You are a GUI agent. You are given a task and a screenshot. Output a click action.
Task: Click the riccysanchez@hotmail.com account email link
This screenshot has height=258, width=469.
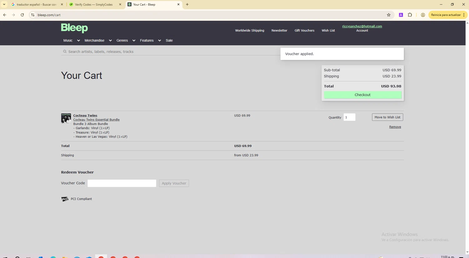pyautogui.click(x=362, y=26)
